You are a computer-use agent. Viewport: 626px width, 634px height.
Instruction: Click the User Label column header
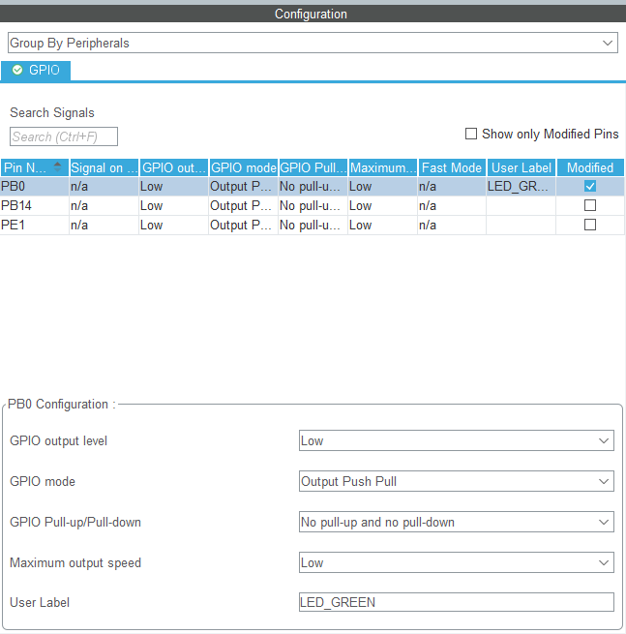[x=521, y=167]
